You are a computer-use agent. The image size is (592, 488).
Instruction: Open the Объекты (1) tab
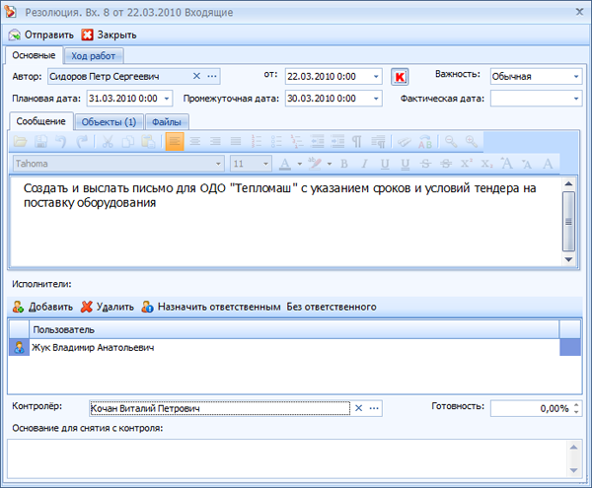109,122
